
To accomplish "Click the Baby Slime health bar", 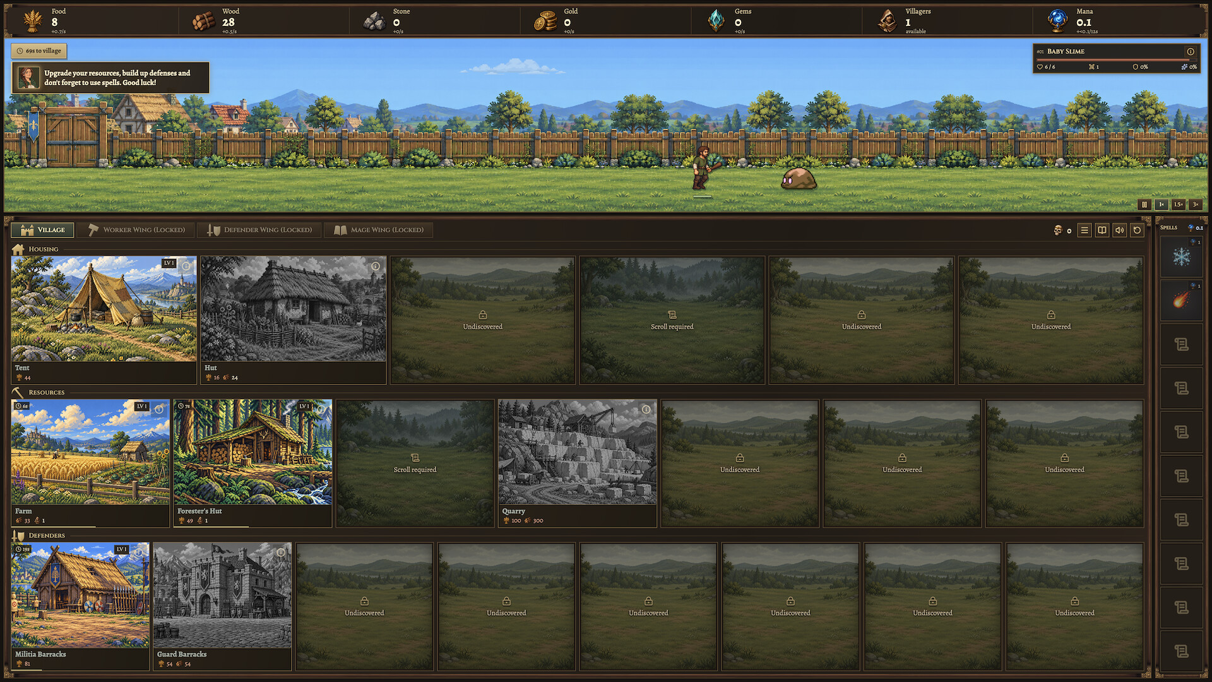I will [1117, 60].
